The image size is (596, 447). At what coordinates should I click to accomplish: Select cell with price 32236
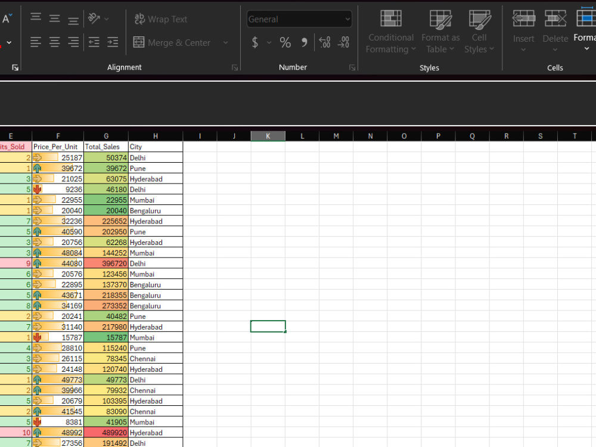[58, 221]
